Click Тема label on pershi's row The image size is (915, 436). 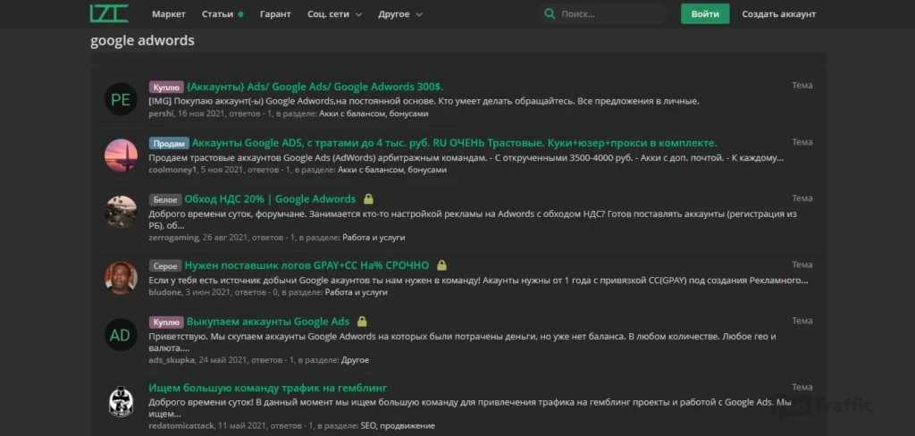point(802,85)
